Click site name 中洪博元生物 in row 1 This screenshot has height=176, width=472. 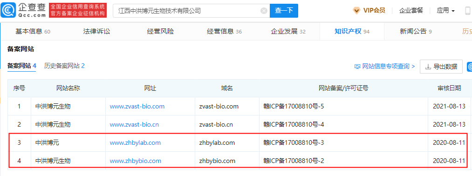click(53, 106)
